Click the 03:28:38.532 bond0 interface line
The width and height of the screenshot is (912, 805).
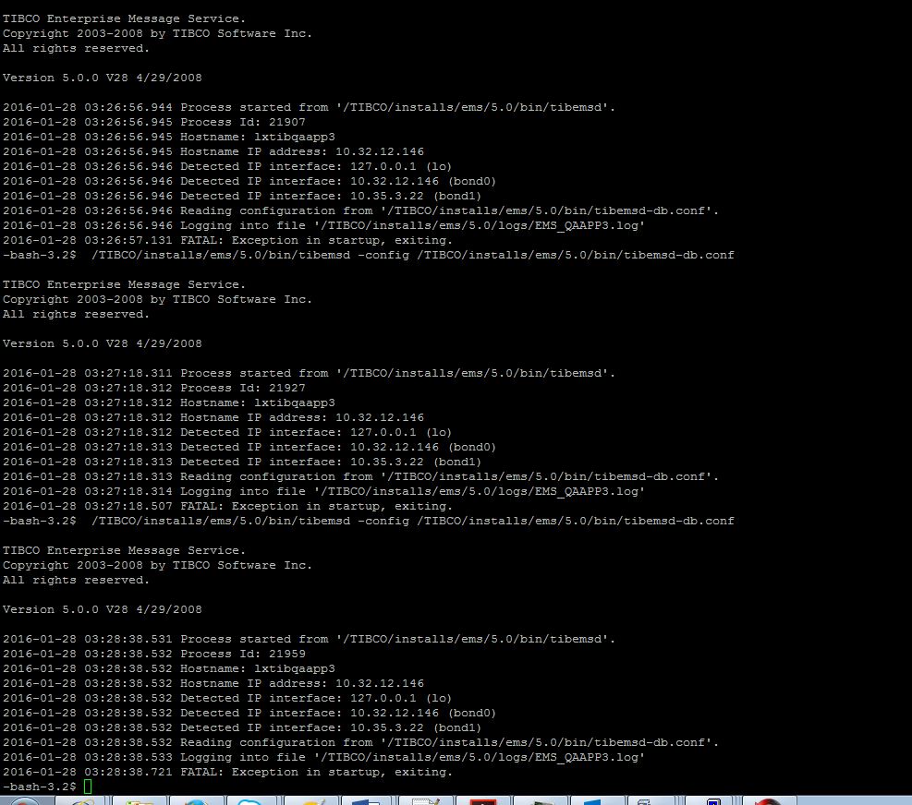point(249,714)
